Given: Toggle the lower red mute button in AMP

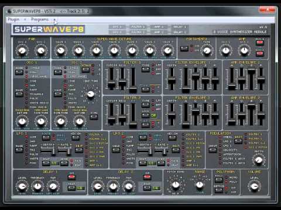Looking at the screenshot, I should [x=259, y=53].
